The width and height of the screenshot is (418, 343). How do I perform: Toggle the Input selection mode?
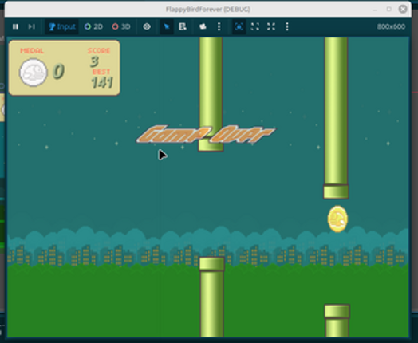(x=62, y=26)
